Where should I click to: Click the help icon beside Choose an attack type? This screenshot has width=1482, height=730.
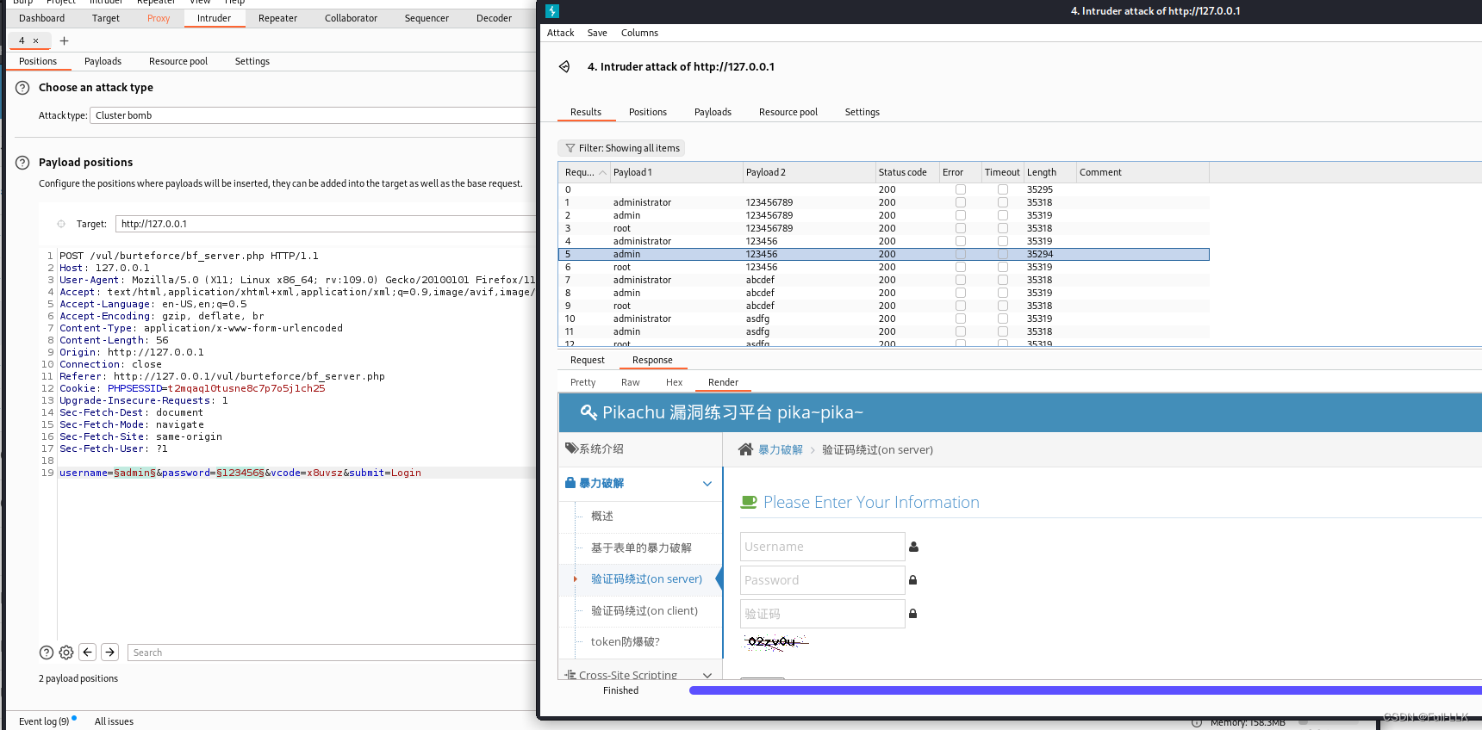point(22,88)
